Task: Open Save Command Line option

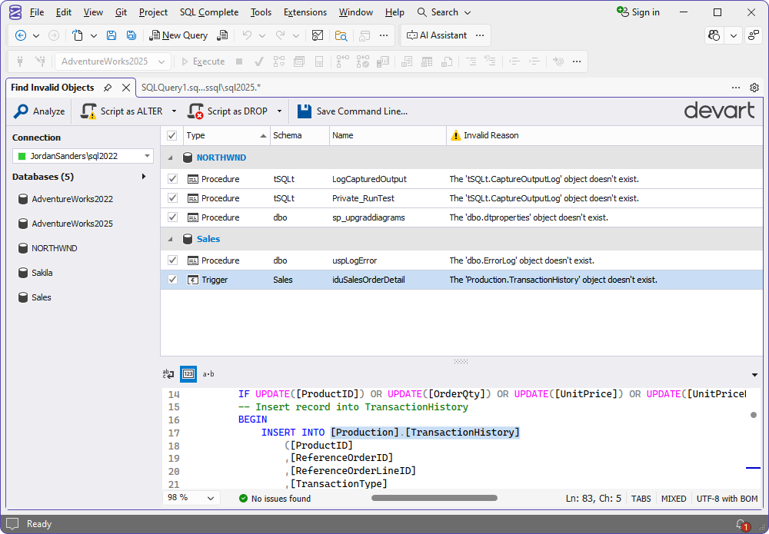Action: point(352,111)
